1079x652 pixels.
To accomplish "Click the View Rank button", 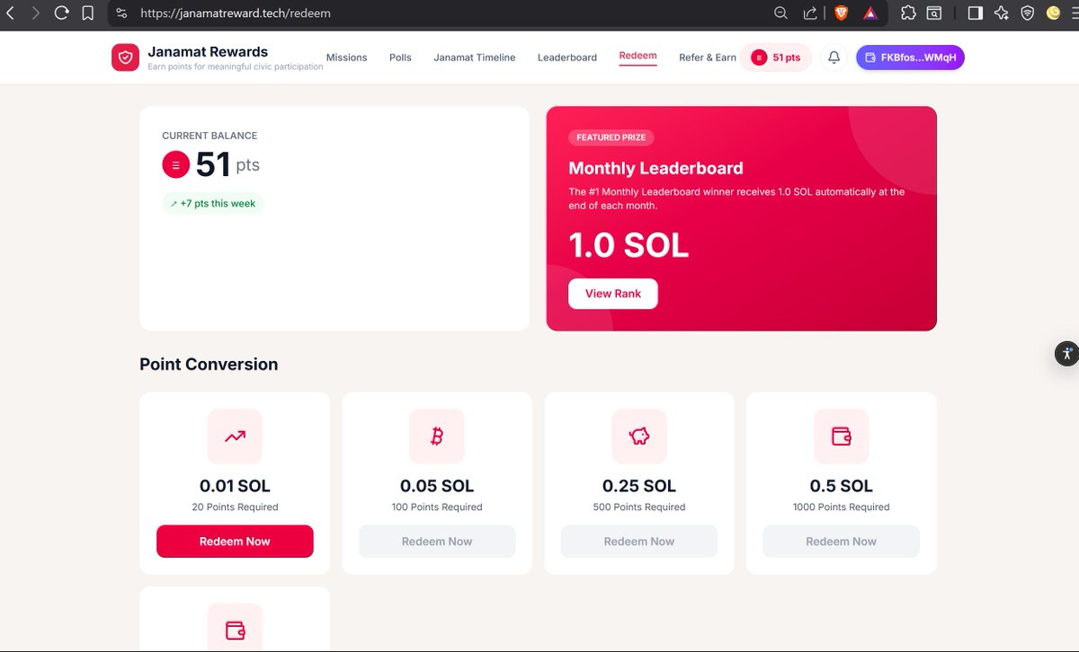I will tap(613, 294).
